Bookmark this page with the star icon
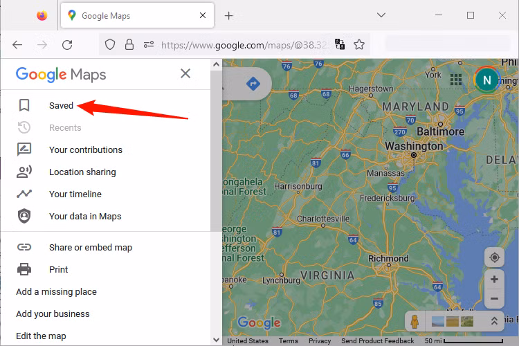Viewport: 519px width, 346px height. click(x=359, y=44)
